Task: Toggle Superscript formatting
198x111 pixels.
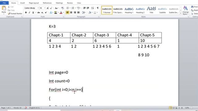Action: 46,12
